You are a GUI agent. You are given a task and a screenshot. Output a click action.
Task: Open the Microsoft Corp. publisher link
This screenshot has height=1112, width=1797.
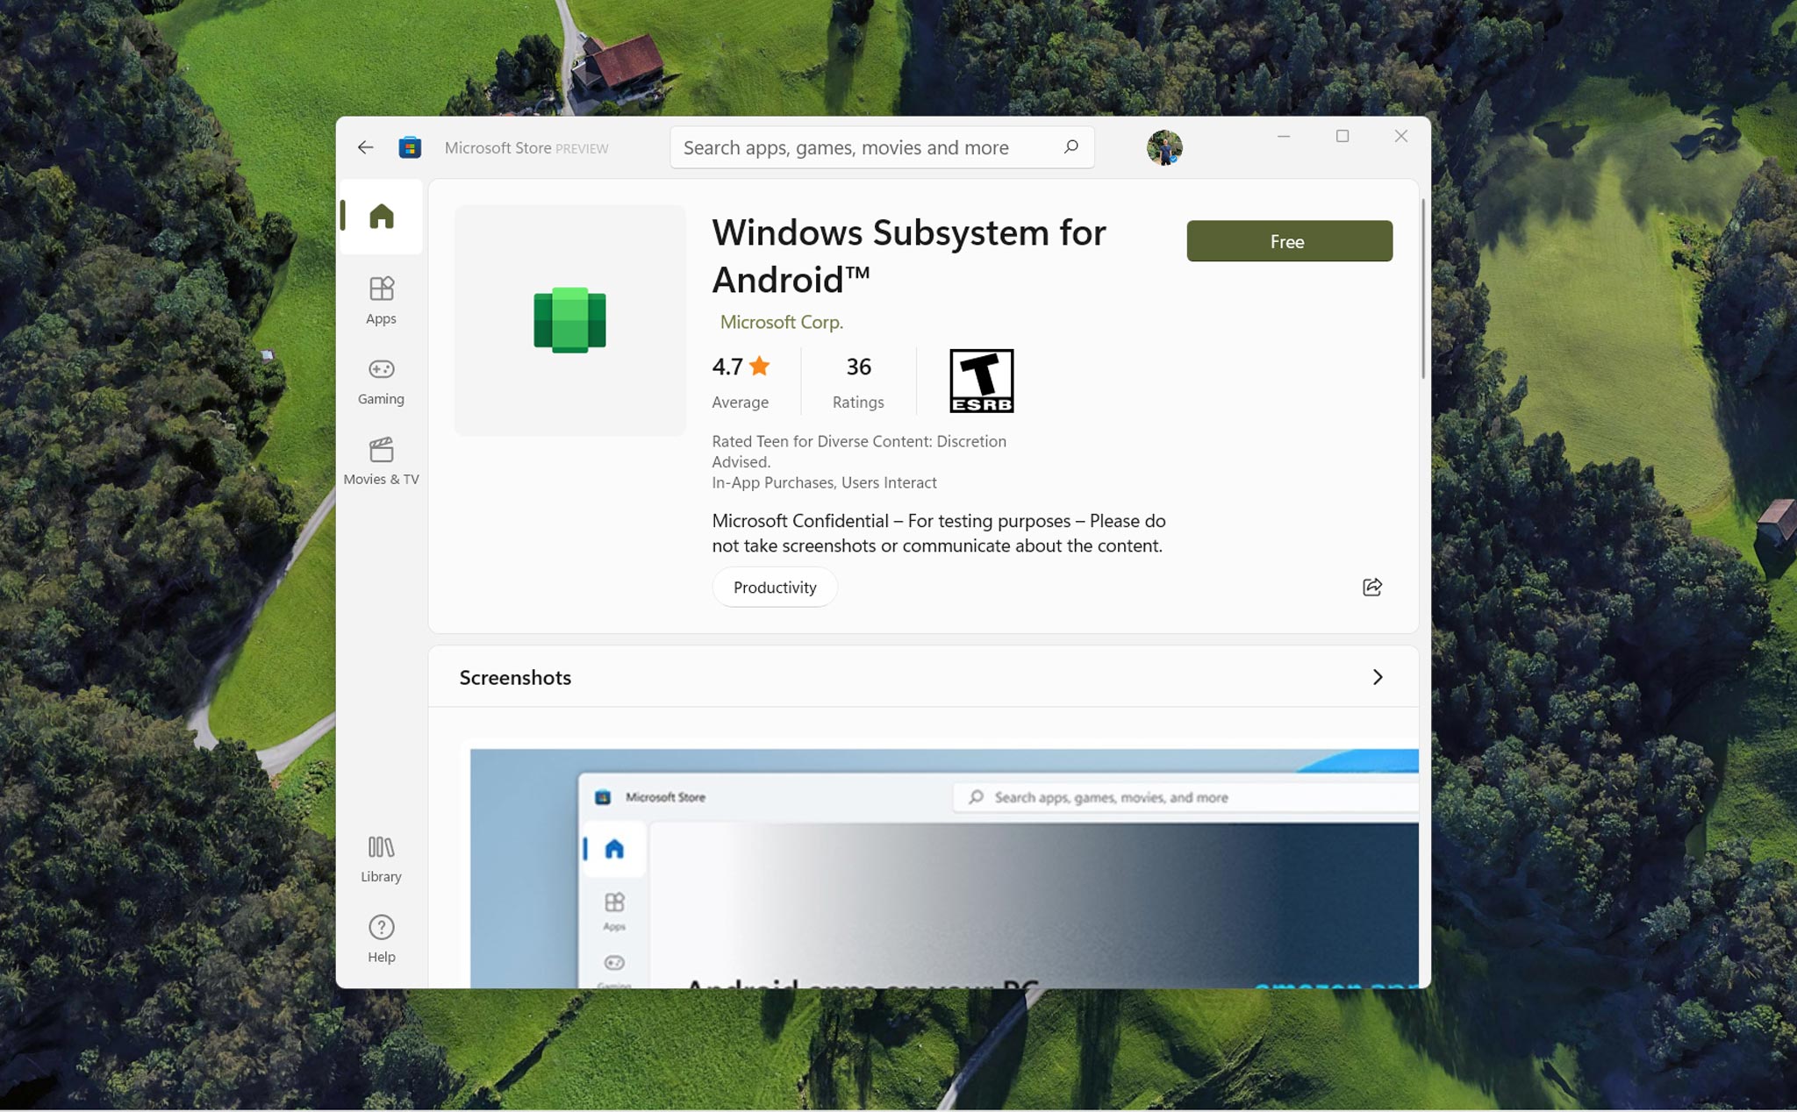click(781, 322)
